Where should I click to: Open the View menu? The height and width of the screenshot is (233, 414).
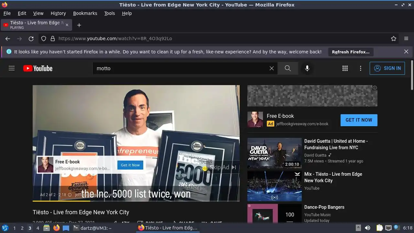point(38,13)
